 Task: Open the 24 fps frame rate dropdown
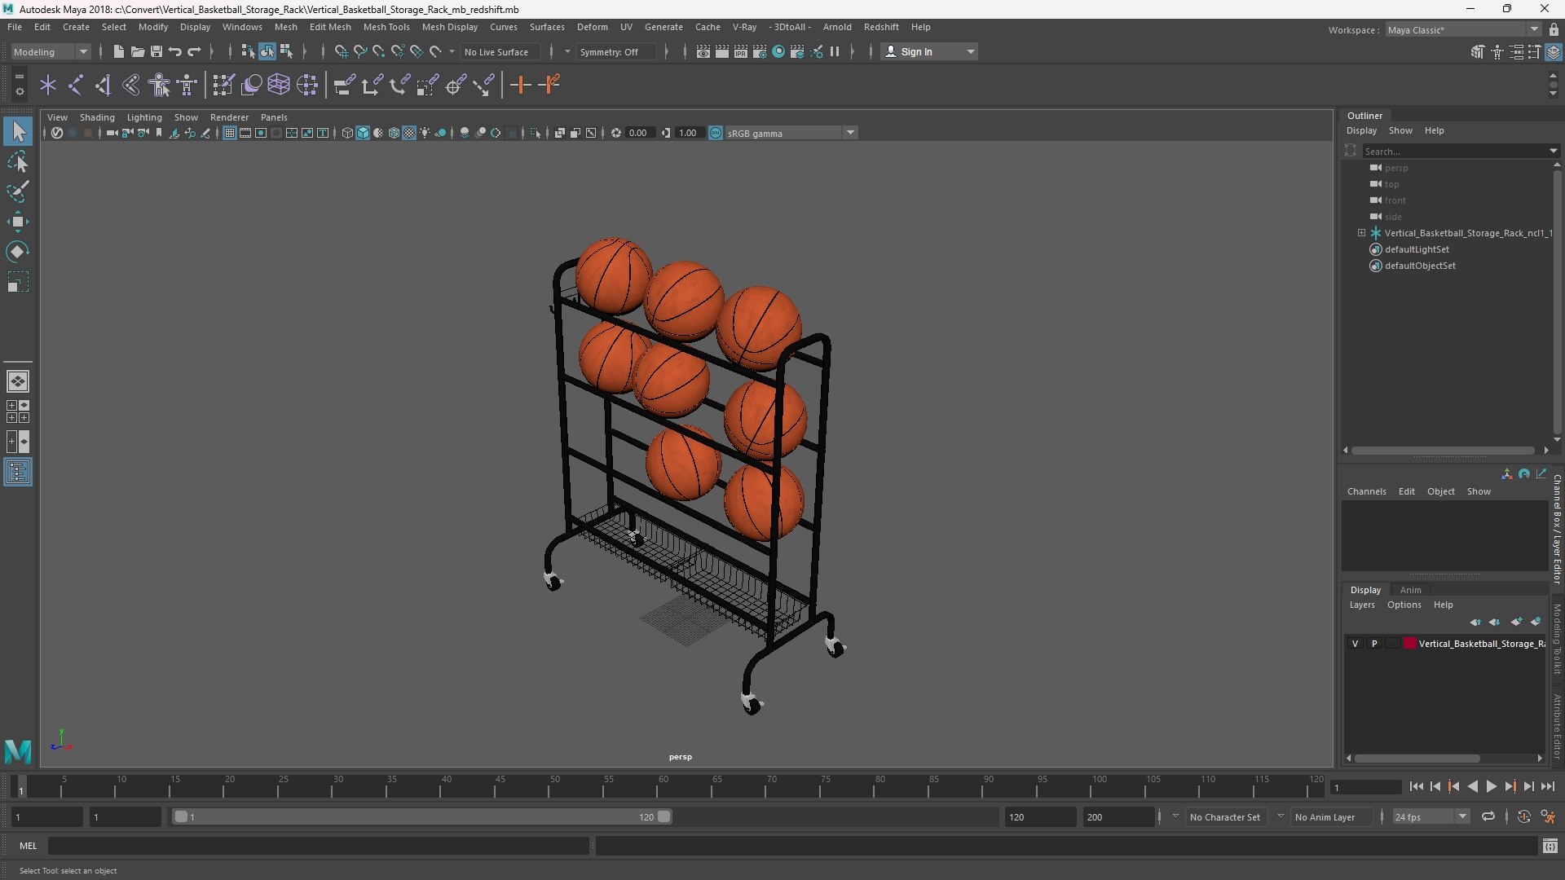pos(1430,816)
